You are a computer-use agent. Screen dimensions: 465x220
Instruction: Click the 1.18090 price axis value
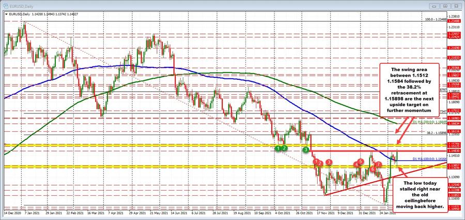point(453,101)
